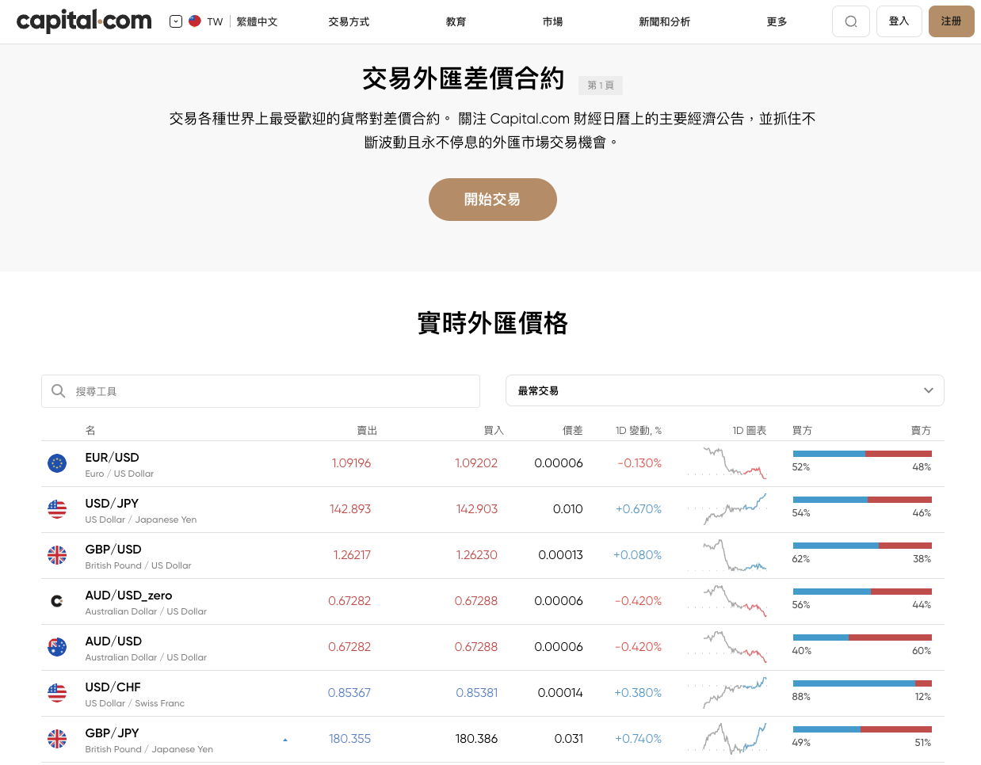The width and height of the screenshot is (981, 765).
Task: Click the 登入 login button
Action: [899, 21]
